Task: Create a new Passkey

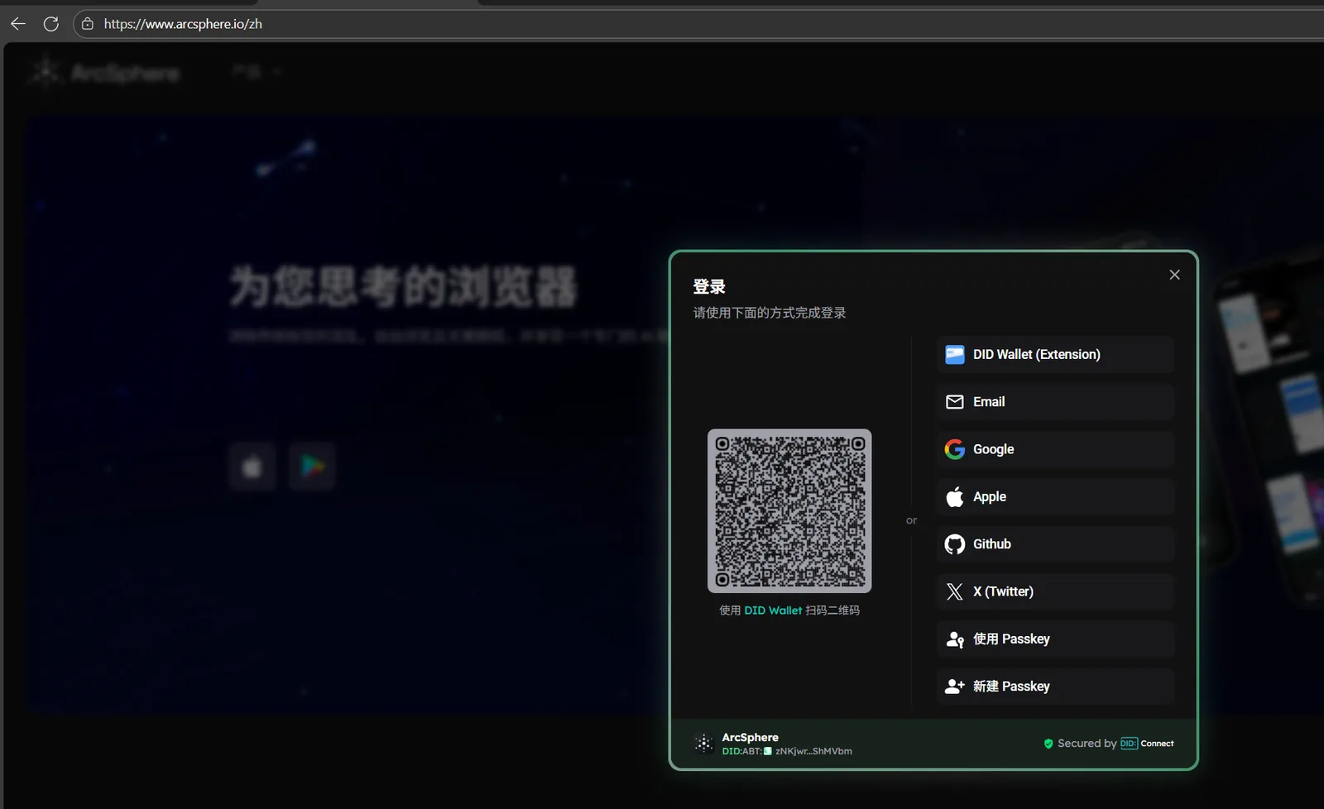Action: pyautogui.click(x=1055, y=687)
